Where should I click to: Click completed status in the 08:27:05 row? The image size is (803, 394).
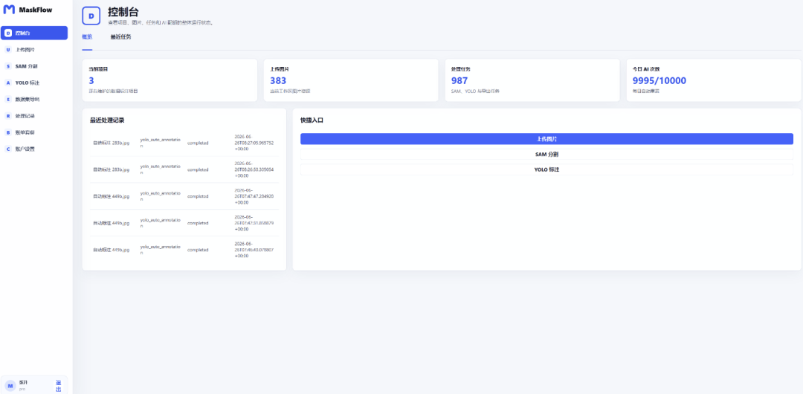[198, 143]
